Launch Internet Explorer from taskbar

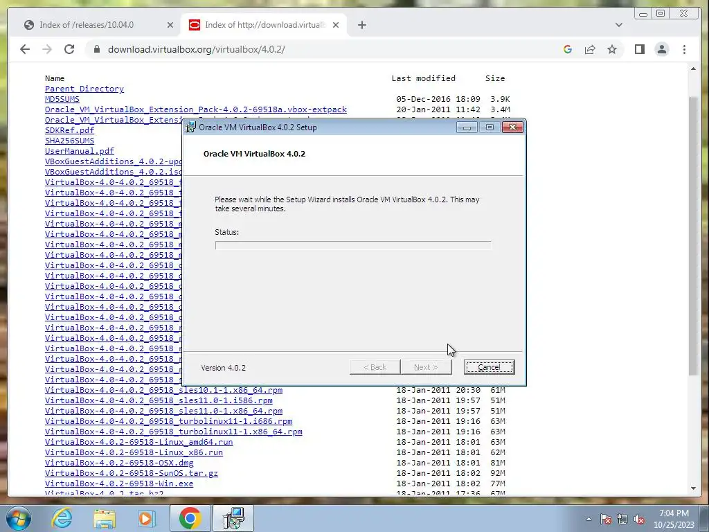[62, 518]
